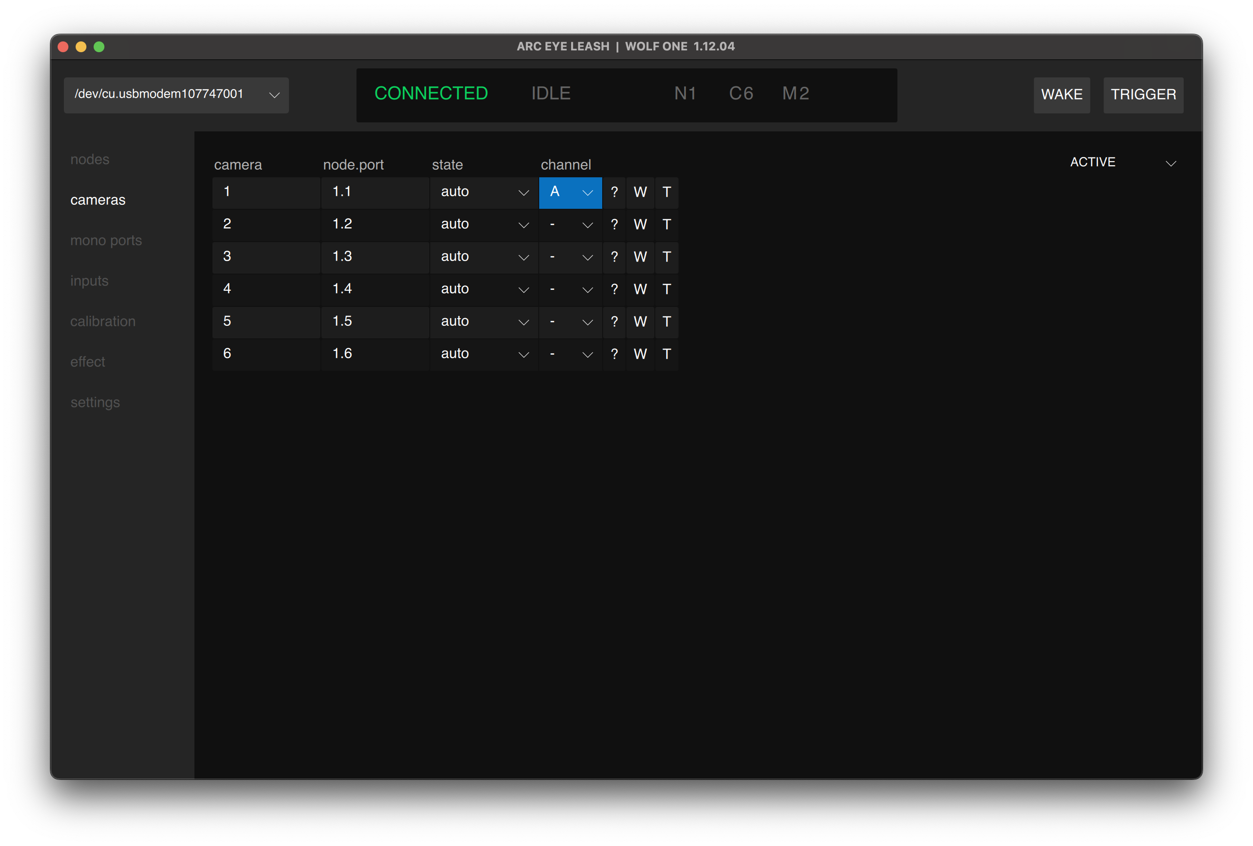The image size is (1253, 846).
Task: Switch to the nodes section
Action: pyautogui.click(x=90, y=159)
